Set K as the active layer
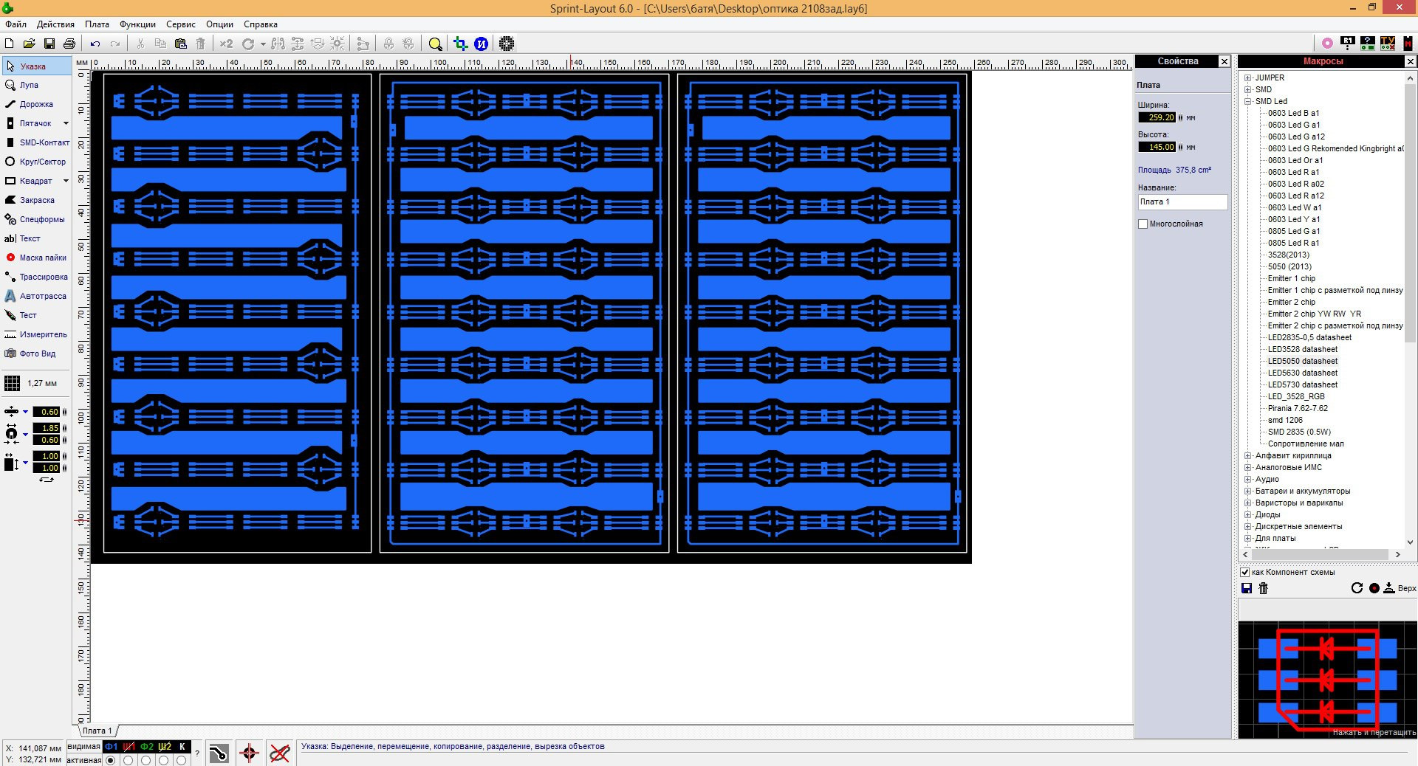Image resolution: width=1418 pixels, height=766 pixels. click(182, 760)
